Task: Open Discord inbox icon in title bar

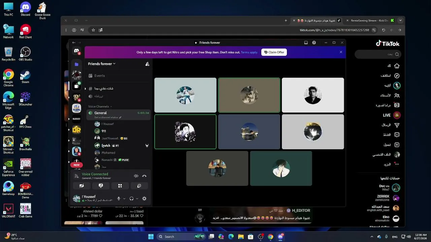Action: [306, 43]
